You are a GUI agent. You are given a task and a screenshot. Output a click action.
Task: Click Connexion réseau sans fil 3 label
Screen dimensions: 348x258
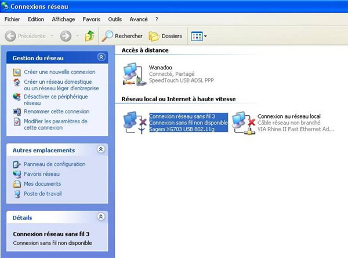click(x=182, y=116)
